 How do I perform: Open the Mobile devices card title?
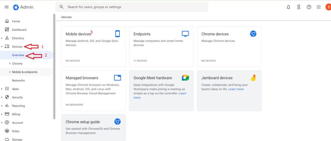pyautogui.click(x=78, y=34)
